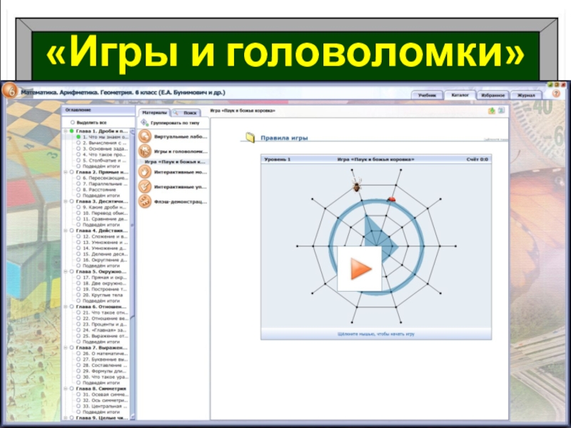The width and height of the screenshot is (571, 428).
Task: Collapse the Глава 1 tree node
Action: pos(66,131)
